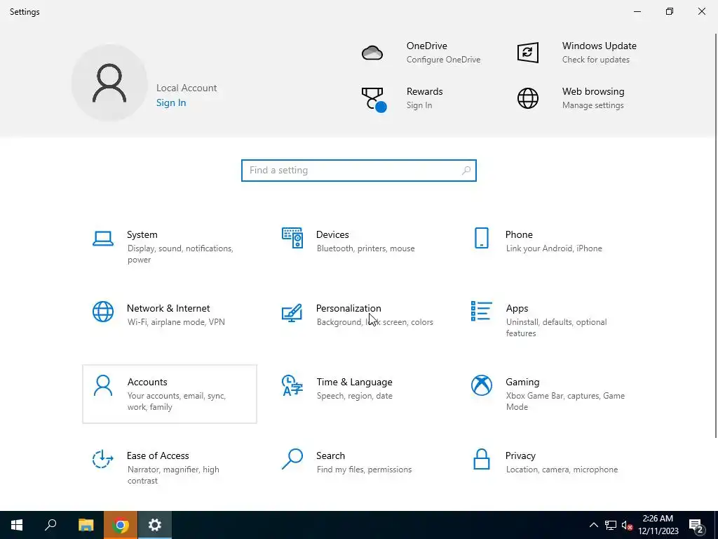Open the Personalization paintbrush icon
Screen dimensions: 718x539
[x=292, y=312]
